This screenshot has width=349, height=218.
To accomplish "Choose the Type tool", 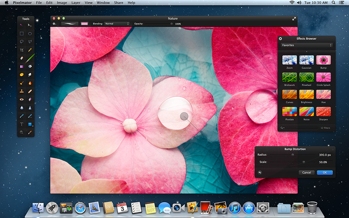I will 21,124.
